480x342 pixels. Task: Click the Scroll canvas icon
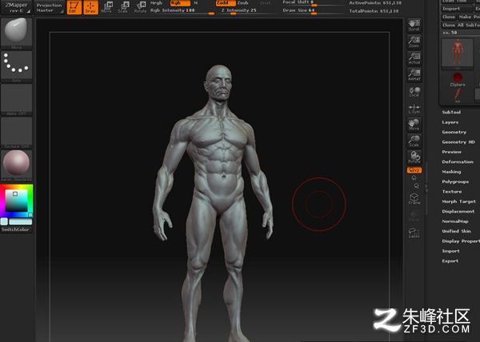click(x=414, y=25)
